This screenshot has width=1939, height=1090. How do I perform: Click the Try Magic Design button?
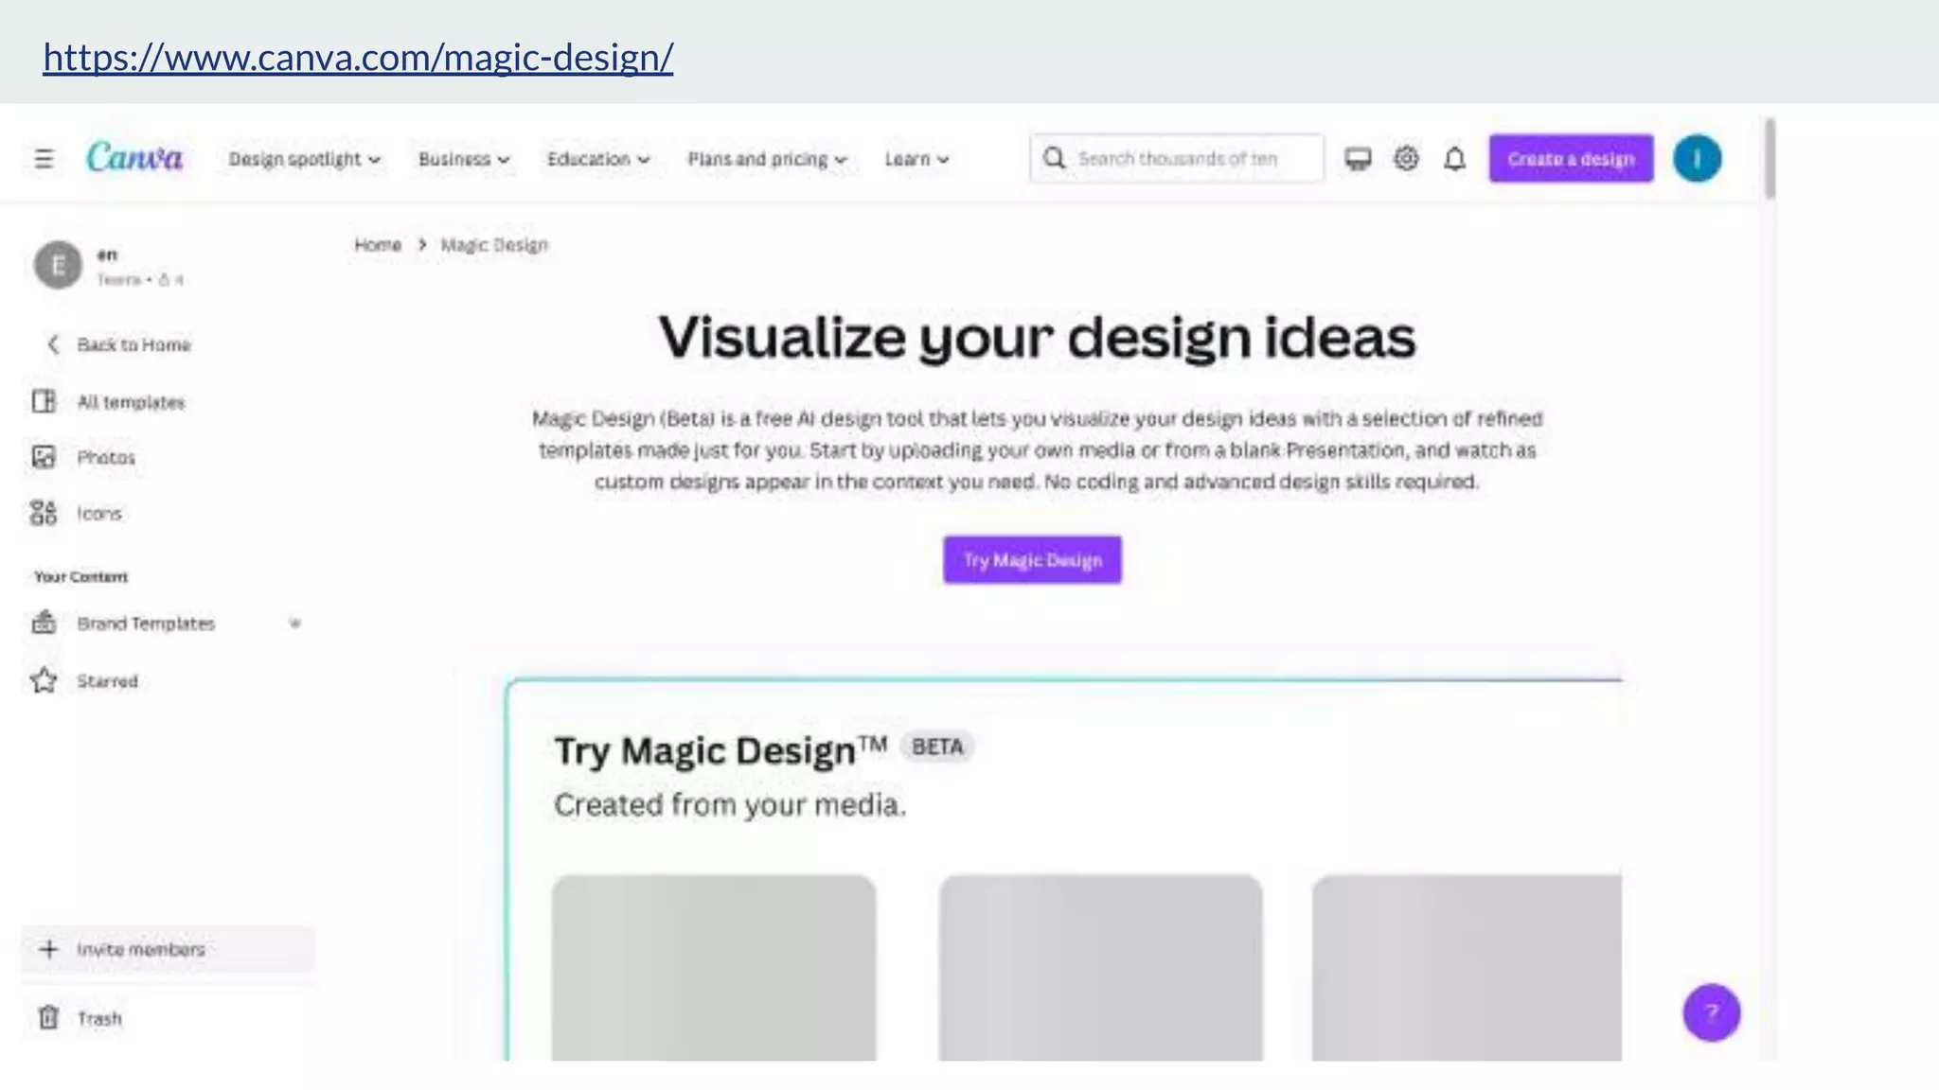point(1032,560)
